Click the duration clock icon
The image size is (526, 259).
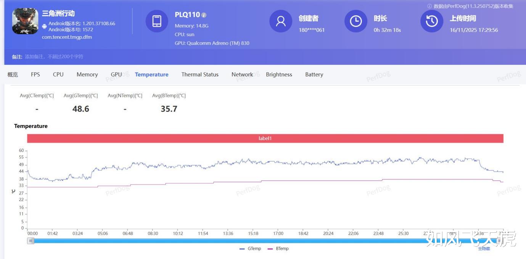[356, 21]
